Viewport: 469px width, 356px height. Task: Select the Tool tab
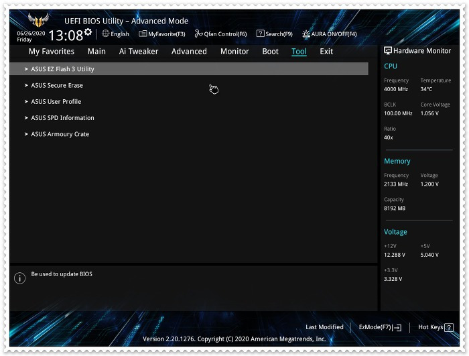click(x=299, y=52)
